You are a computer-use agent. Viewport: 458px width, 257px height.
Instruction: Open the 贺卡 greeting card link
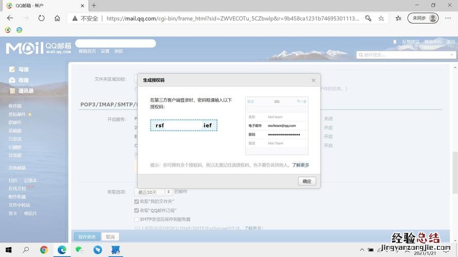point(13,213)
